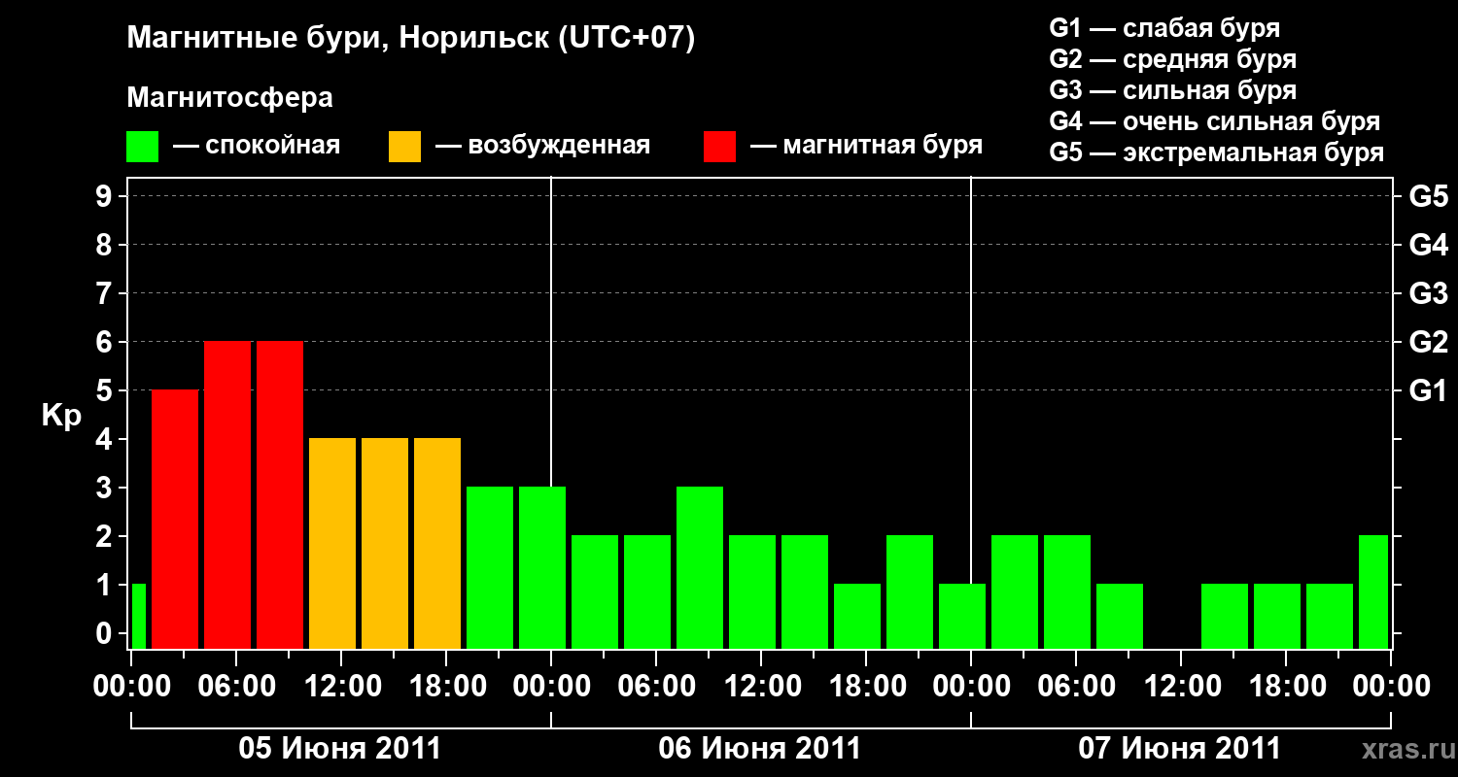Click the narrow green Kp 2 bar at chart end

pyautogui.click(x=1373, y=592)
